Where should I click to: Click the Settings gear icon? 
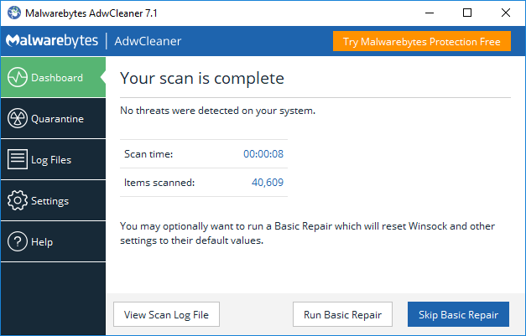[18, 200]
